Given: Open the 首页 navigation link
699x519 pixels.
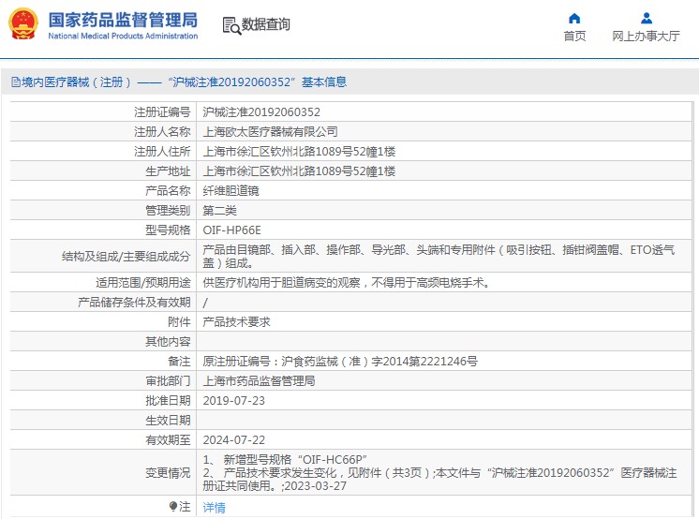Looking at the screenshot, I should [x=574, y=37].
